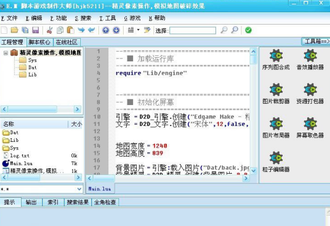Open 图片裁剪器 tool

point(276,93)
